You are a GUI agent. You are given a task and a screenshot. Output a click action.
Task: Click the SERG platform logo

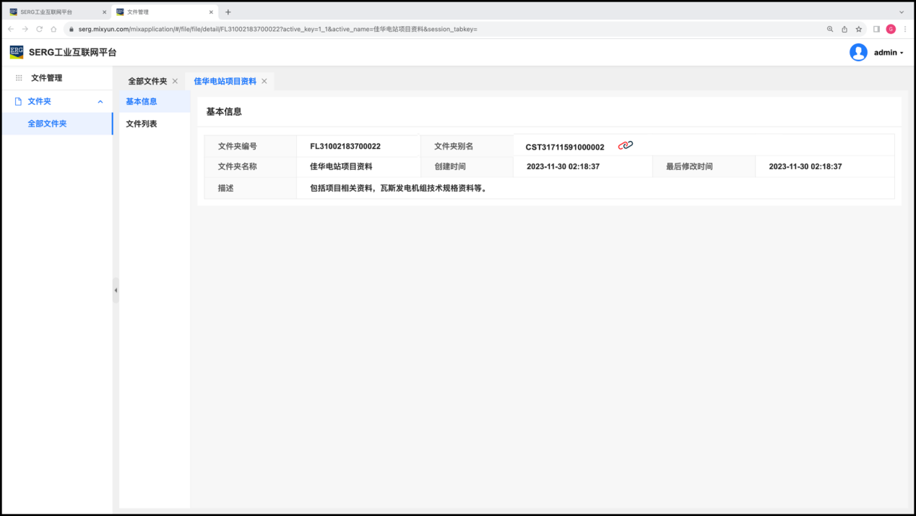coord(16,52)
